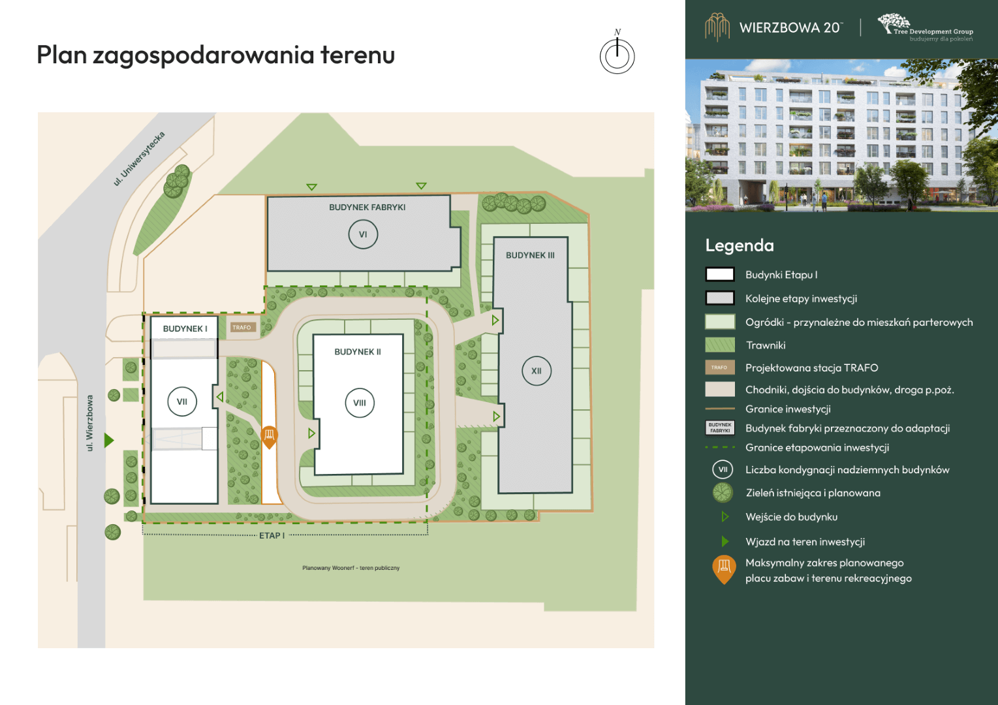Viewport: 998px width, 705px height.
Task: Click the VI storey circle on Budynek Fabryki
Action: (x=363, y=234)
